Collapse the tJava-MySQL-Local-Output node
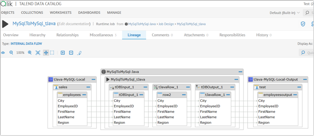The image size is (314, 136). [x=305, y=79]
